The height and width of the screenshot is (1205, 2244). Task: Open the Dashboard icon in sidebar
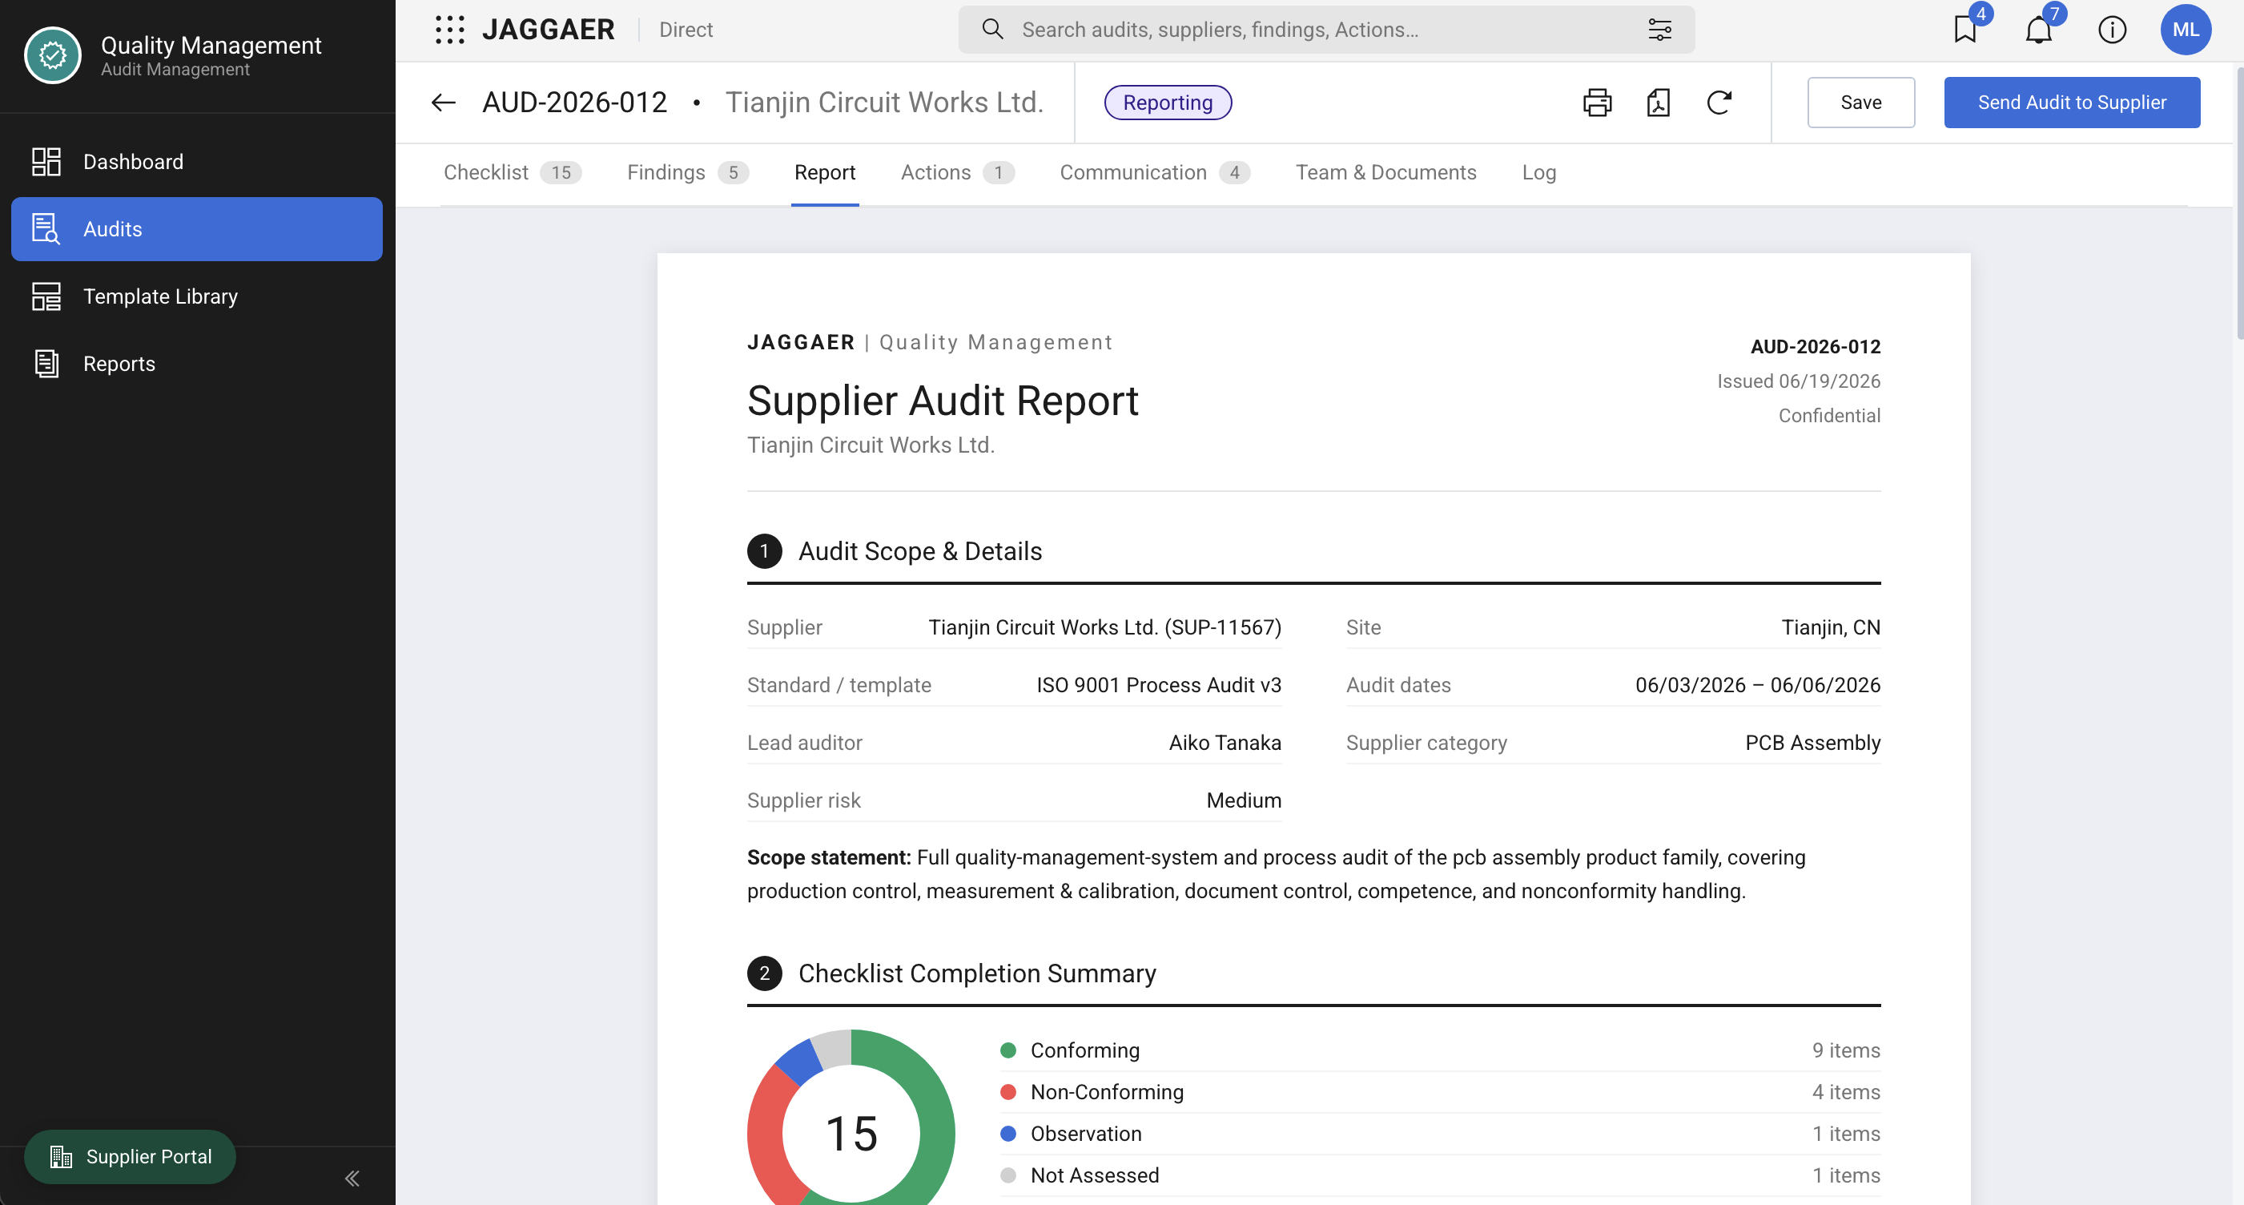[46, 162]
